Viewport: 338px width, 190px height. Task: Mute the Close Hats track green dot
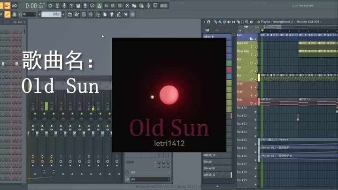pos(256,55)
